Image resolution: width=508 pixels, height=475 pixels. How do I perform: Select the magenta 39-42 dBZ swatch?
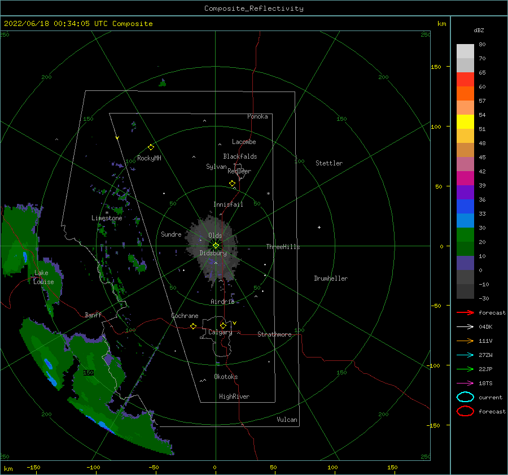pos(465,178)
